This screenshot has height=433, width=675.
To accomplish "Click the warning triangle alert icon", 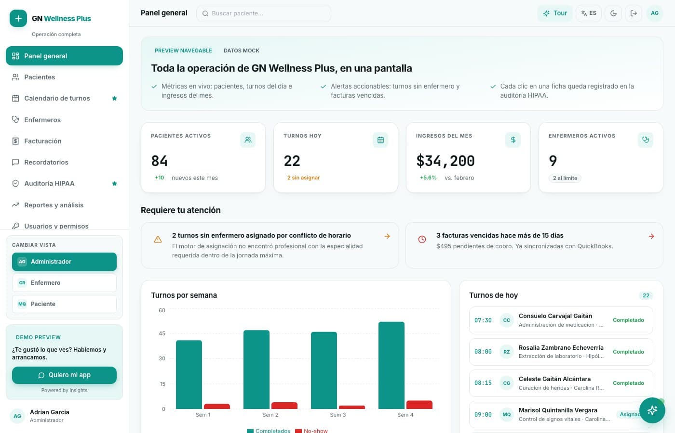I will pyautogui.click(x=158, y=240).
